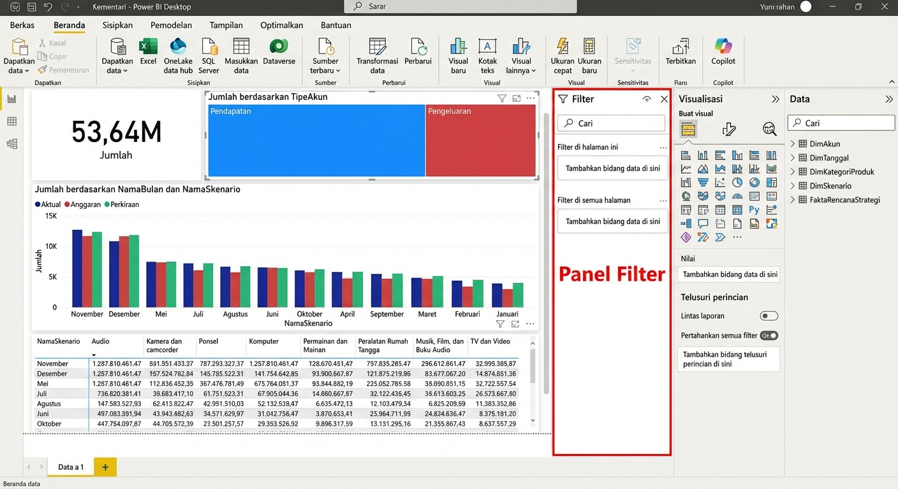Select the map visual icon
The height and width of the screenshot is (489, 898).
pos(686,196)
